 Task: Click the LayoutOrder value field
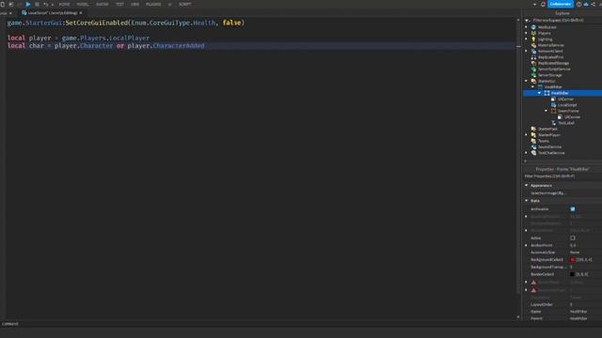(x=585, y=304)
